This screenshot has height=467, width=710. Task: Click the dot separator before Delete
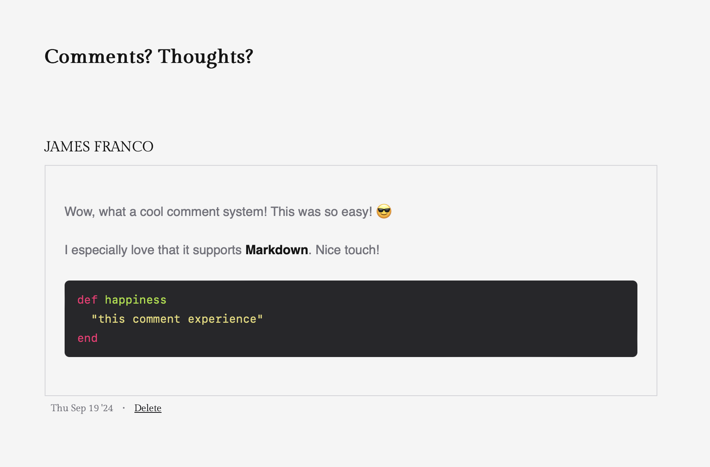pos(124,408)
